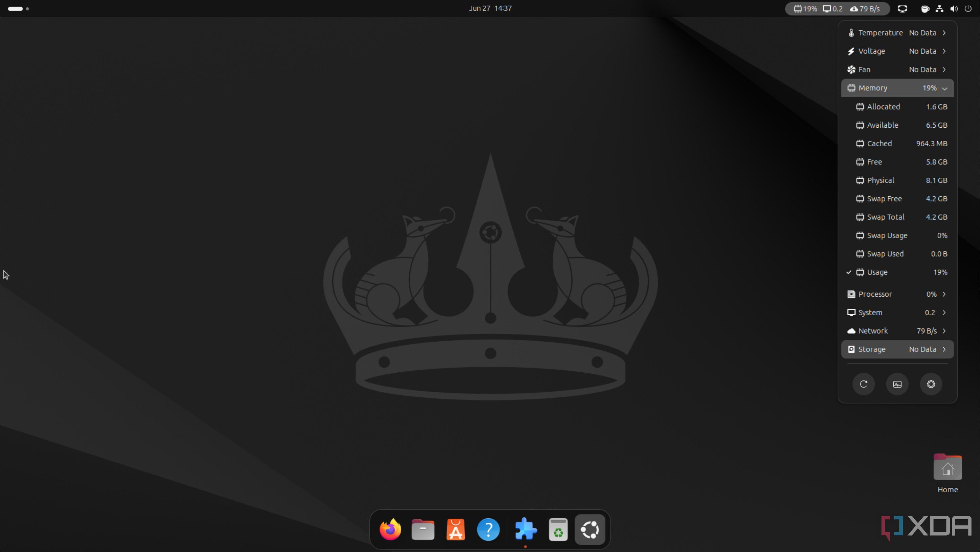Open system monitor via chart icon button

click(x=898, y=384)
